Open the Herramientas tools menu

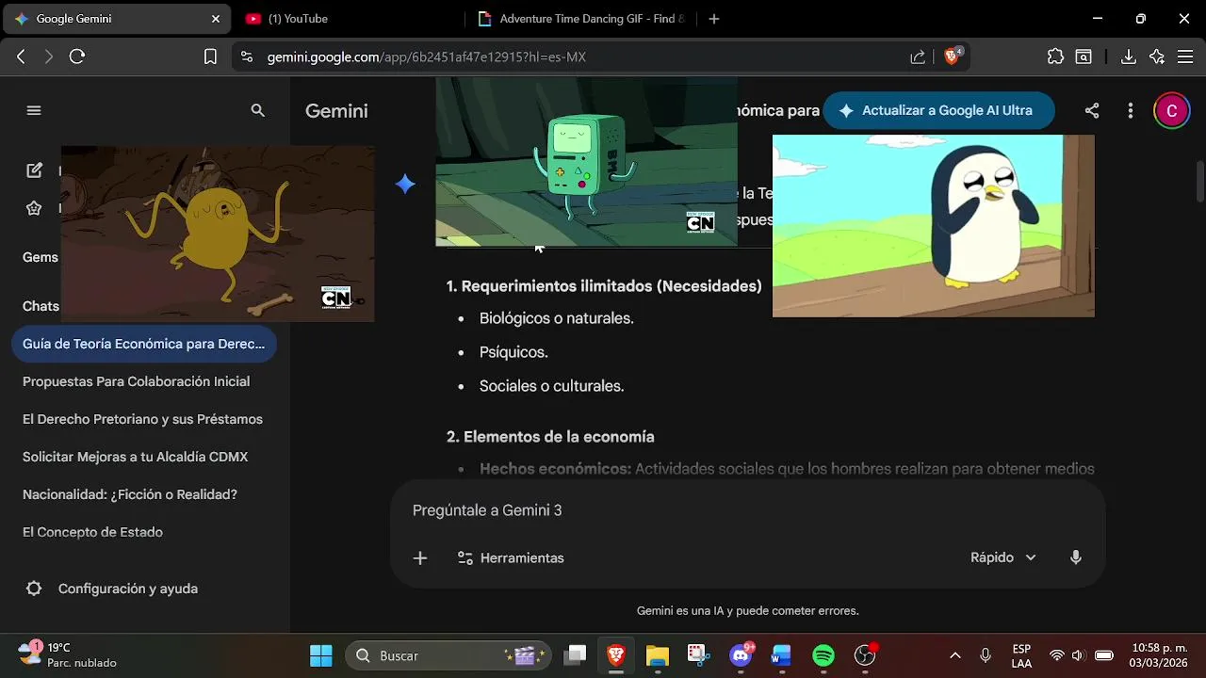point(511,557)
